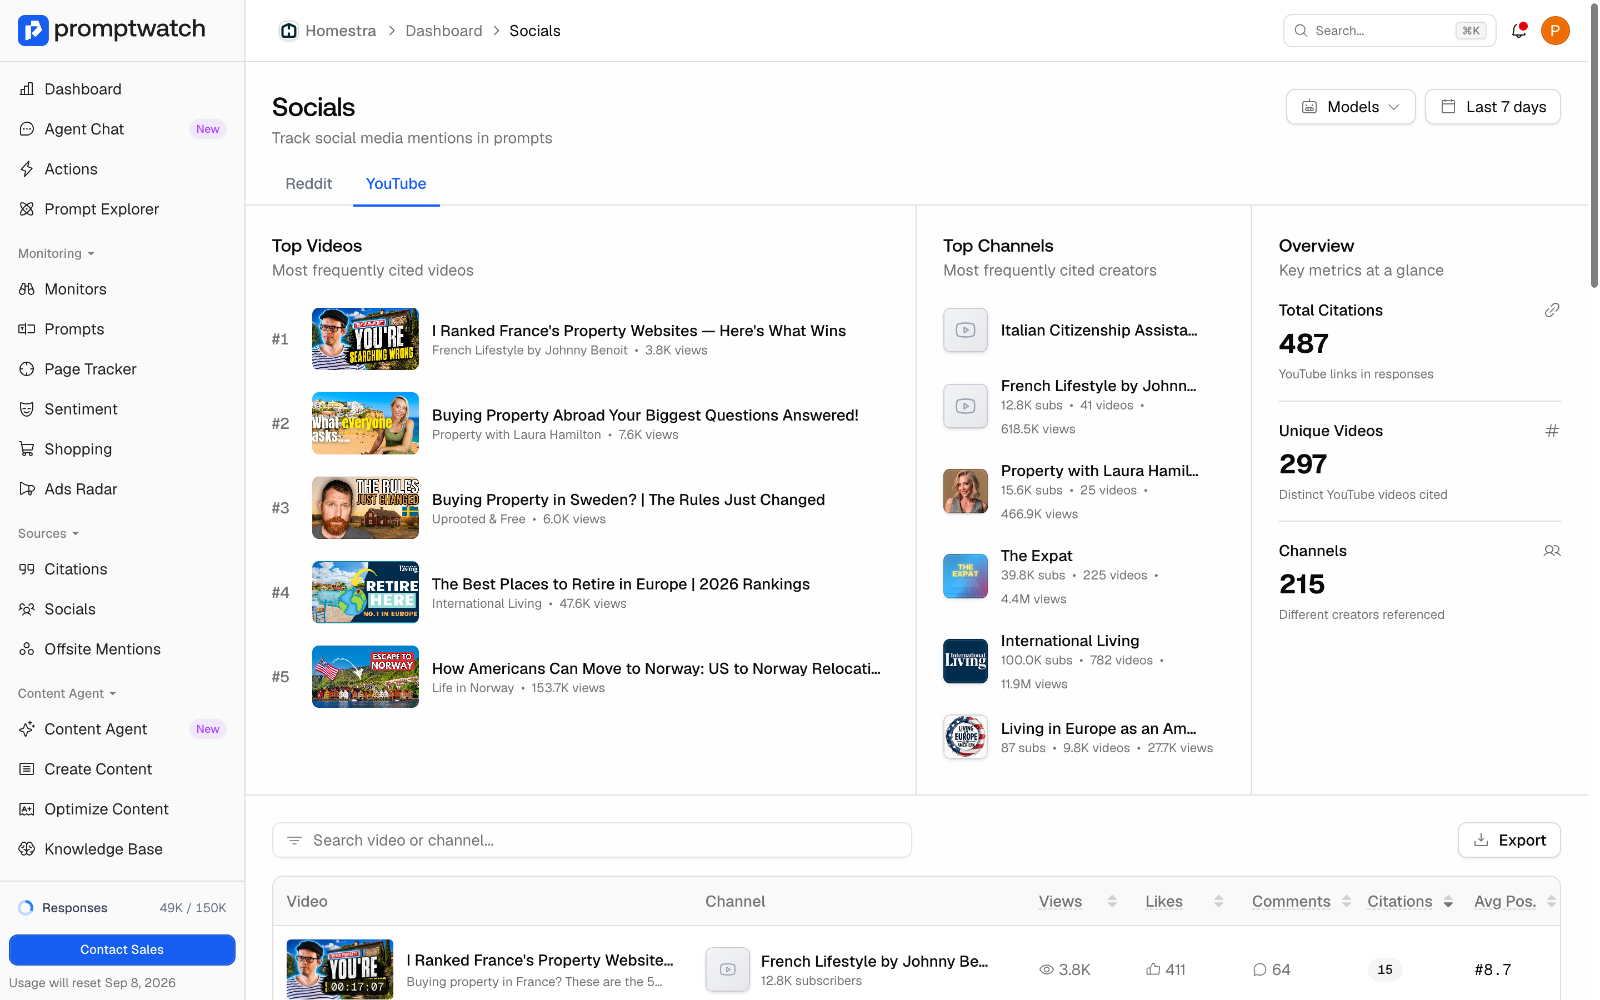
Task: Click the Citations quote icon
Action: pos(27,569)
